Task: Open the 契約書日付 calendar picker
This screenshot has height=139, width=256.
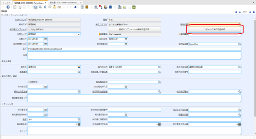Action: click(x=45, y=110)
